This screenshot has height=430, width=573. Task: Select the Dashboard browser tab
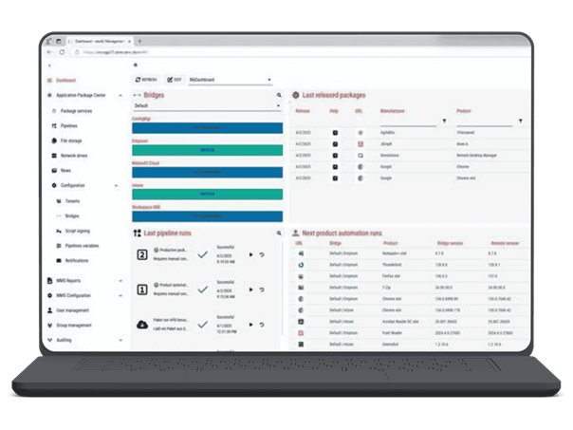point(100,42)
